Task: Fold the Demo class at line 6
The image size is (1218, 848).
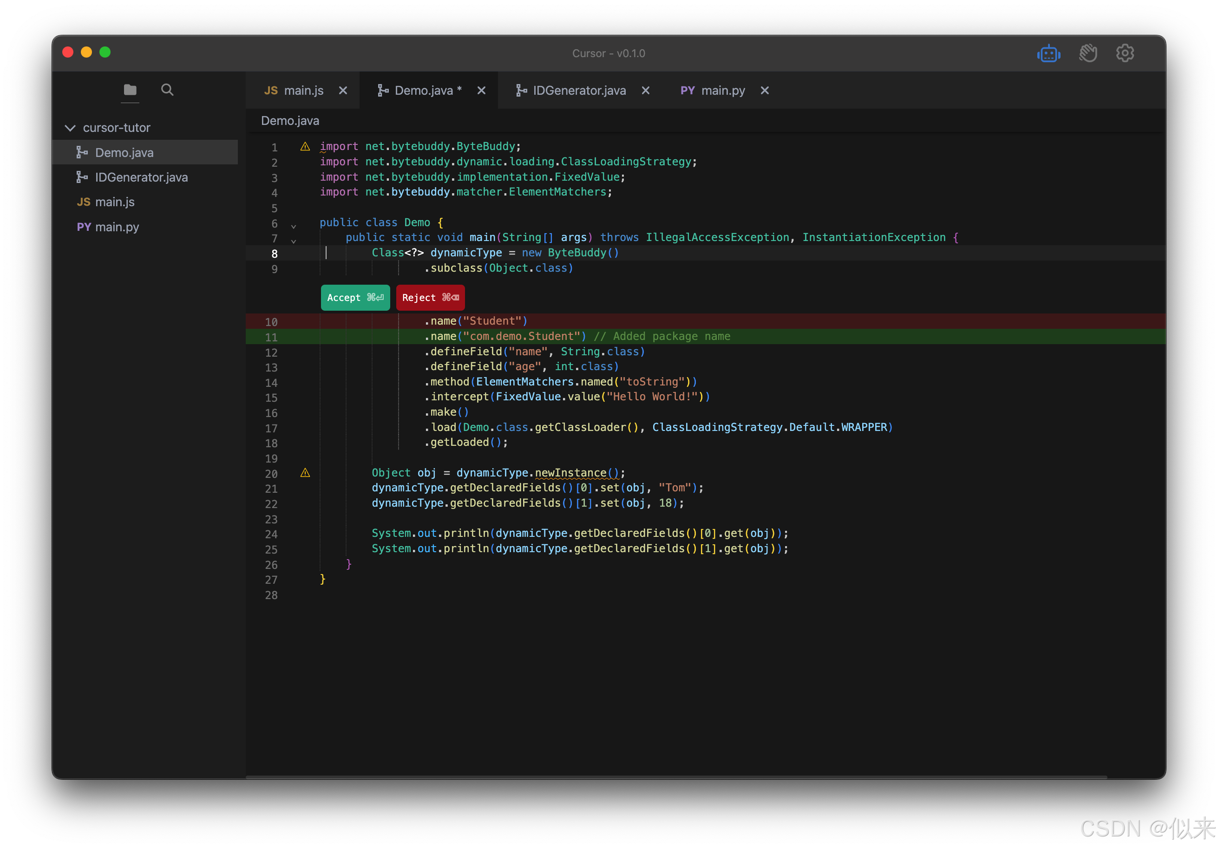Action: [x=294, y=227]
